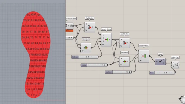Screen dimensions: 185x104
Task: Click sole panel number 88 in viewport
Action: pyautogui.click(x=45, y=26)
